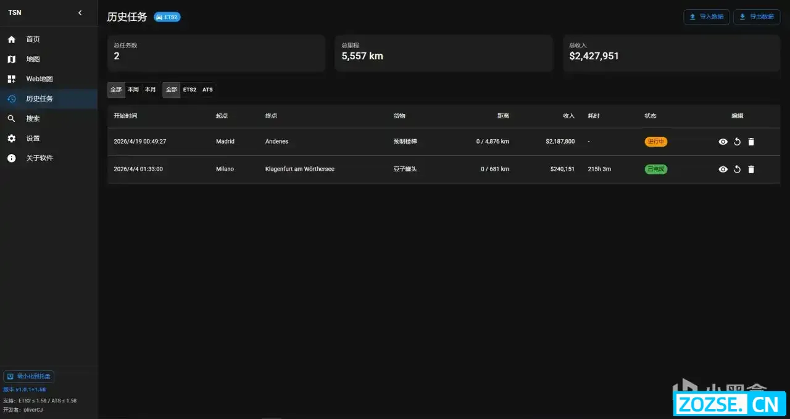Click the settings gear icon
Viewport: 790px width, 419px height.
pos(11,138)
